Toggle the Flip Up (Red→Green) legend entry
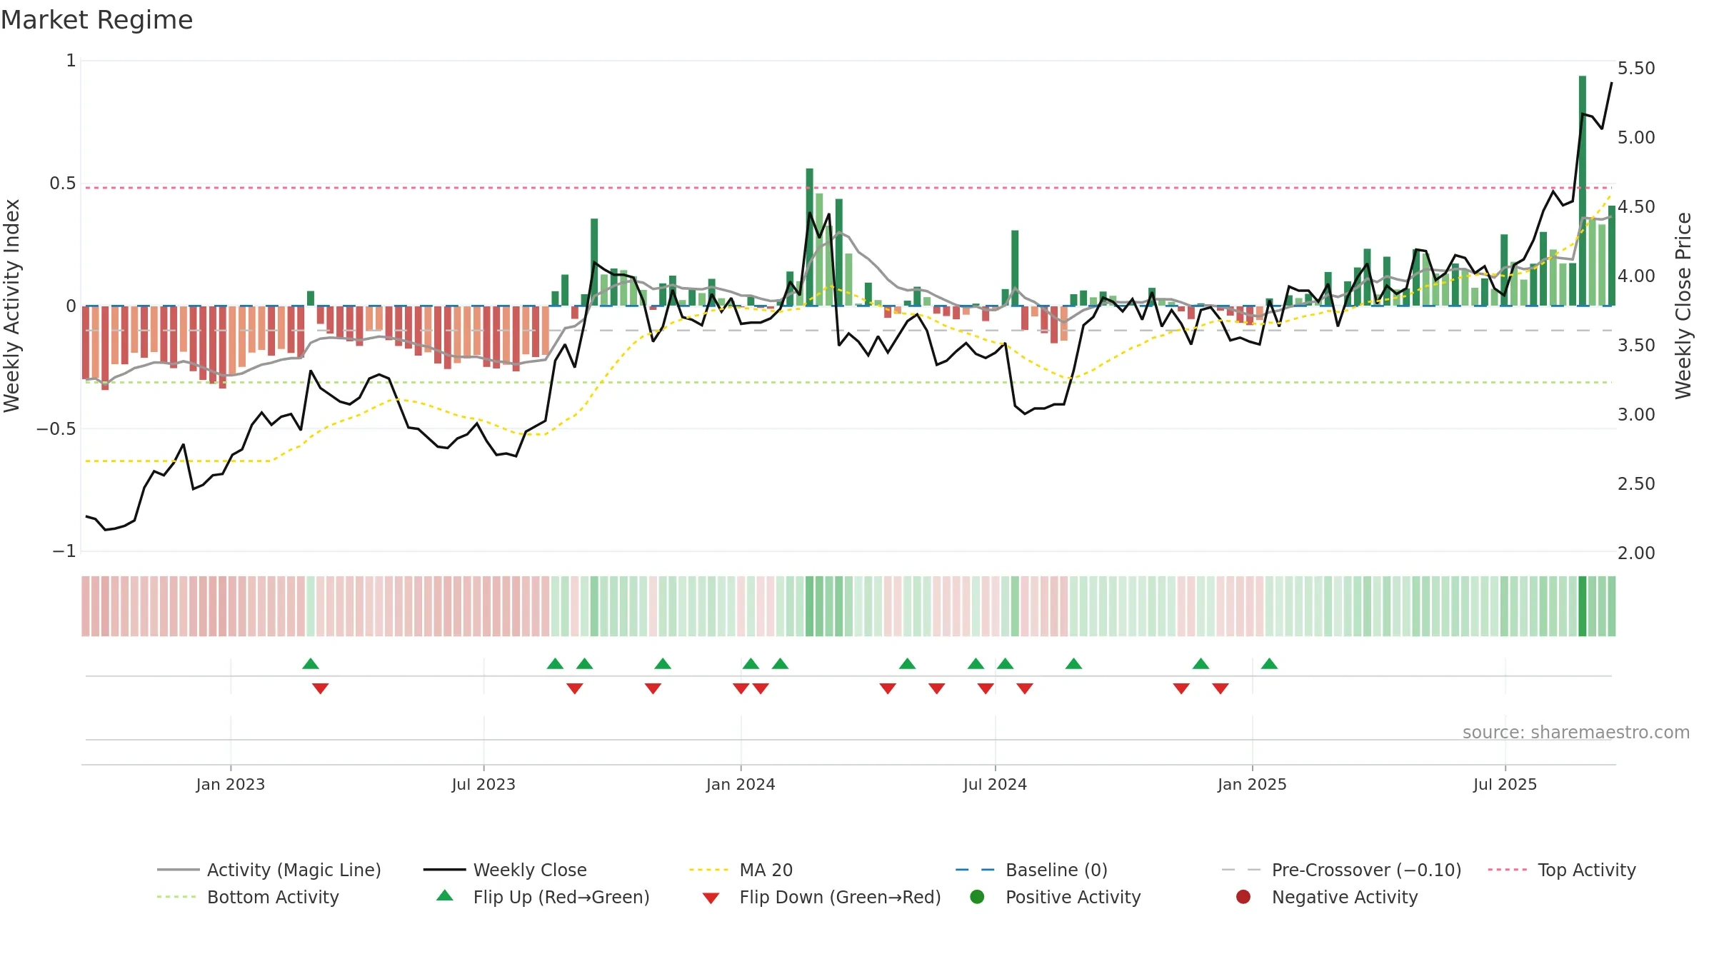 click(543, 897)
